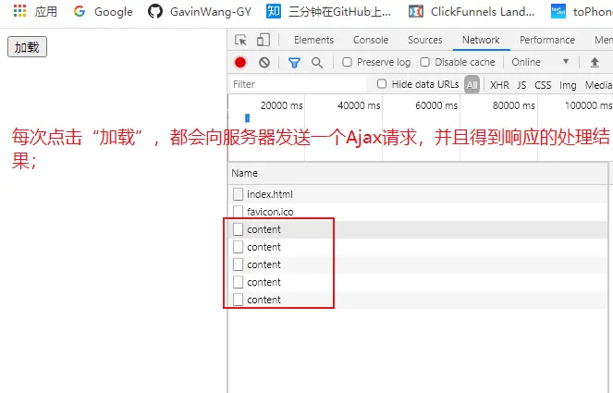Viewport: 613px width, 393px height.
Task: Select the last content request
Action: (x=418, y=300)
